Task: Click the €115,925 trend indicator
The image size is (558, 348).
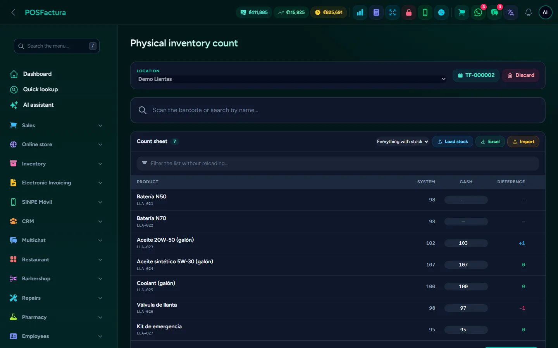Action: [x=291, y=12]
